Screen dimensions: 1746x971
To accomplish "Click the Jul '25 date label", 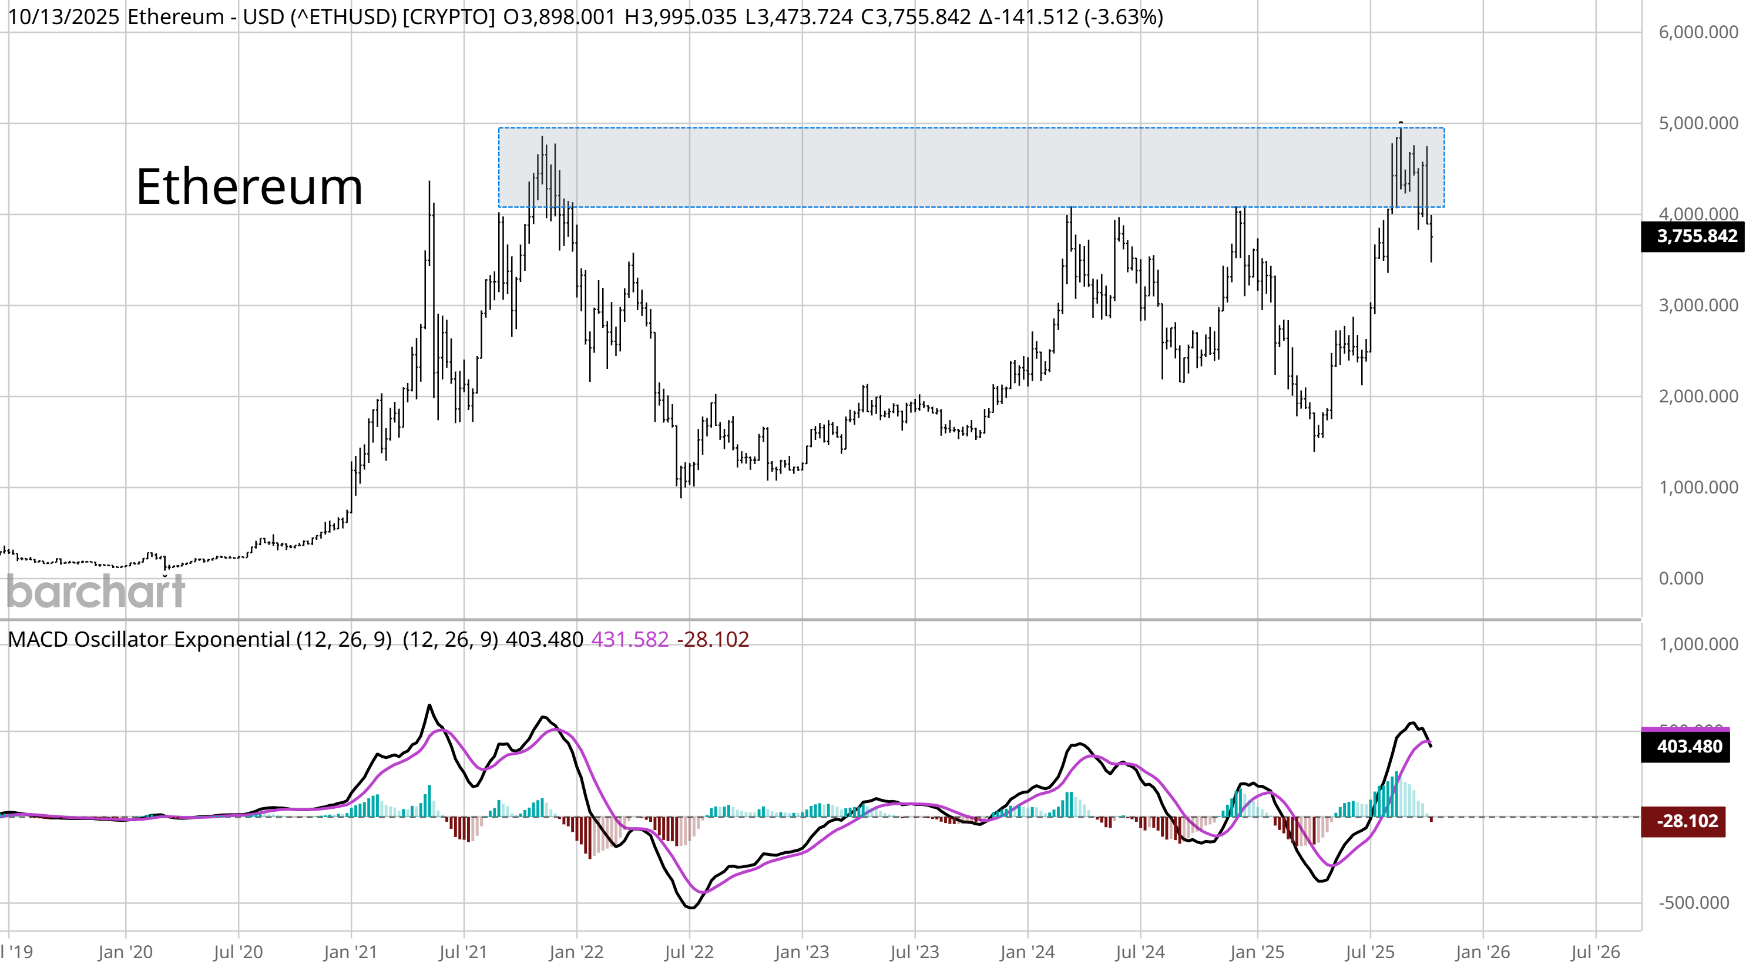I will [x=1370, y=952].
